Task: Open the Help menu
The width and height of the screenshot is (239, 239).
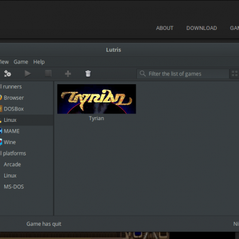Action: 39,62
